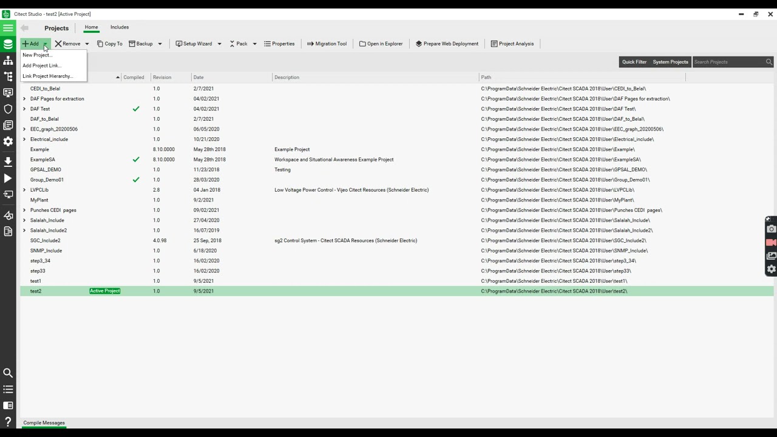Click the panel layout icon in sidebar
This screenshot has height=437, width=777.
8,405
